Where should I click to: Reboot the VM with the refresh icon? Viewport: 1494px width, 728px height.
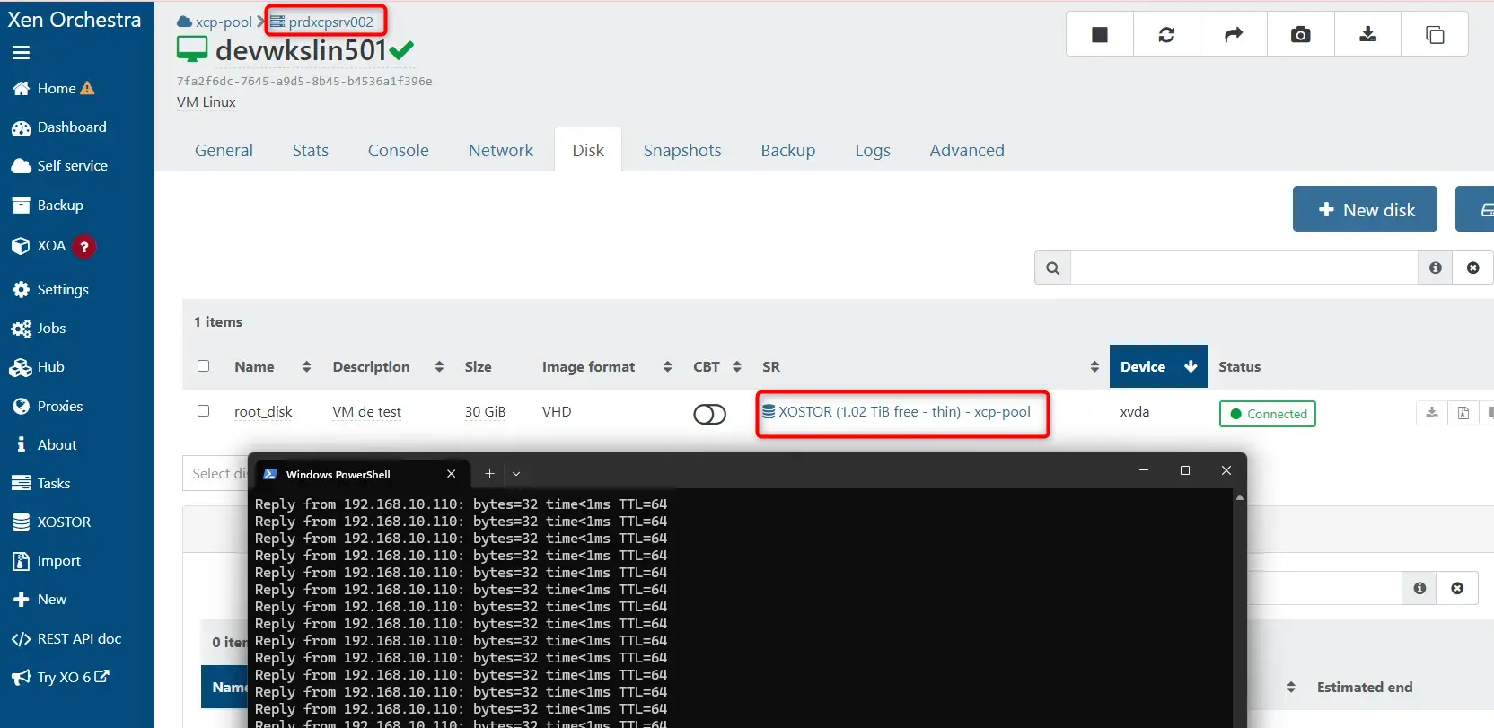[x=1166, y=34]
